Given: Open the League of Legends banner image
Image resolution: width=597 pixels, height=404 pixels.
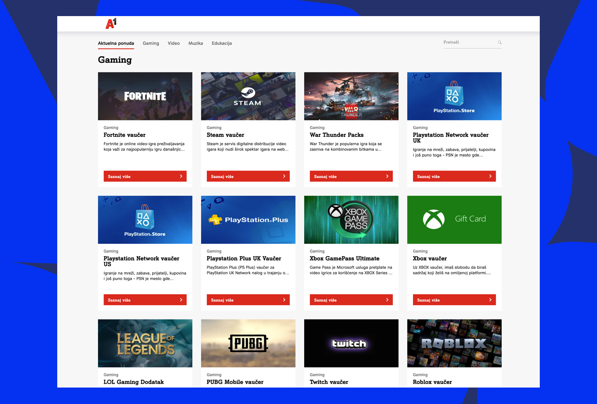Looking at the screenshot, I should click(x=145, y=343).
